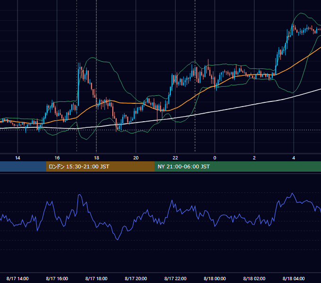Viewport: 321px width, 283px height.
Task: Click the 8/17 16:00 time label
Action: tap(57, 278)
